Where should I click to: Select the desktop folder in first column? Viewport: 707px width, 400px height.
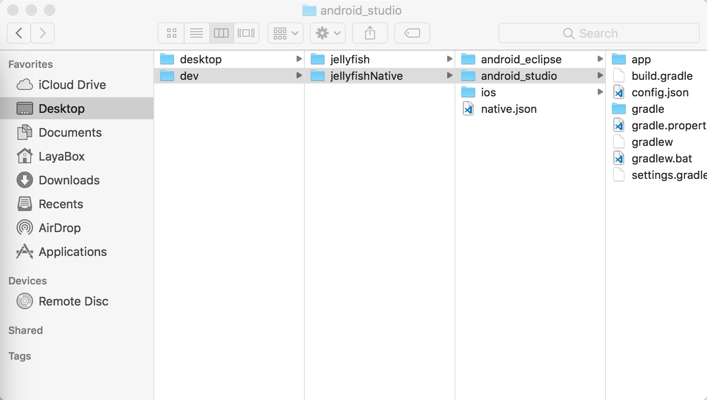[x=229, y=59]
